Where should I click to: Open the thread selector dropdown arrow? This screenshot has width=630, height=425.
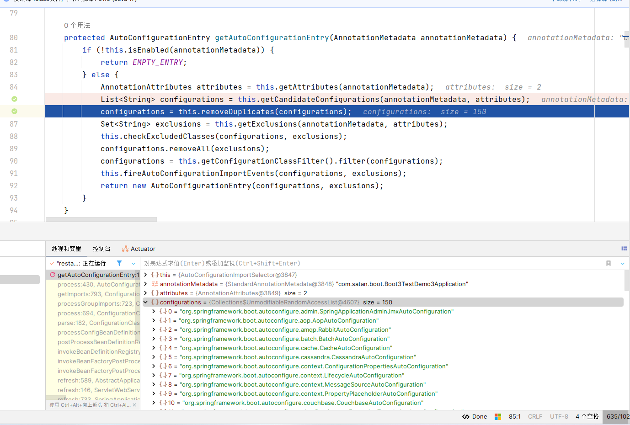point(133,264)
